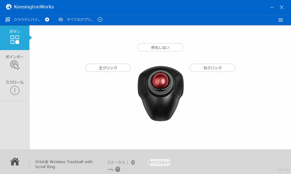Screen dimensions: 291x174
Task: Switch to the ポインター tab
Action: tap(15, 63)
